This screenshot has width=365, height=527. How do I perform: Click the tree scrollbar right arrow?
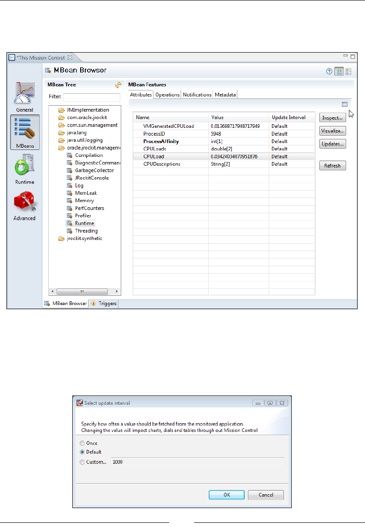point(117,291)
